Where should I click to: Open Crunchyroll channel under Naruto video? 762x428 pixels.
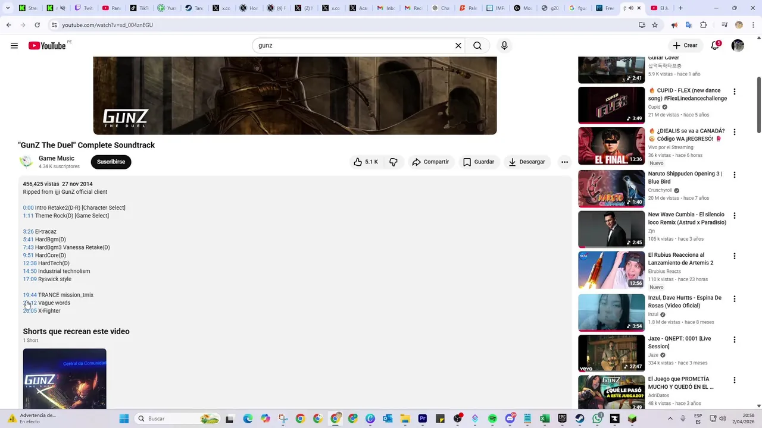coord(660,190)
